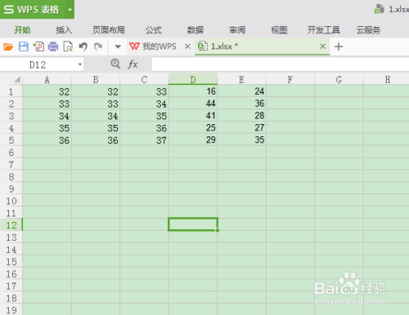The height and width of the screenshot is (315, 409).
Task: Select column F header
Action: coord(290,79)
